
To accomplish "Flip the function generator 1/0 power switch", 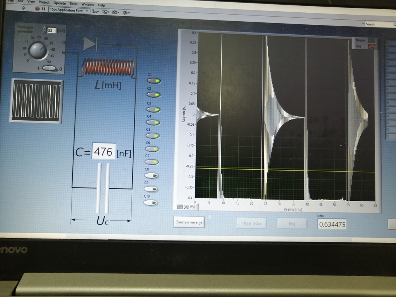I will (49, 68).
